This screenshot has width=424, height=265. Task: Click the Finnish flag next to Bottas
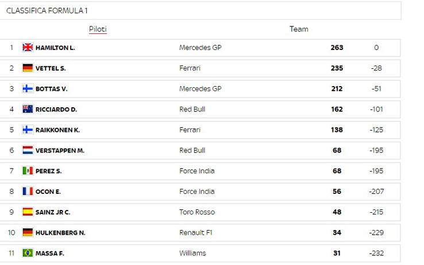pyautogui.click(x=28, y=88)
